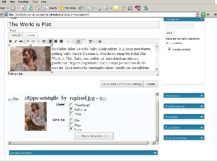Toggle the Uncategorized category checkbox
The height and width of the screenshot is (162, 217).
point(169,49)
